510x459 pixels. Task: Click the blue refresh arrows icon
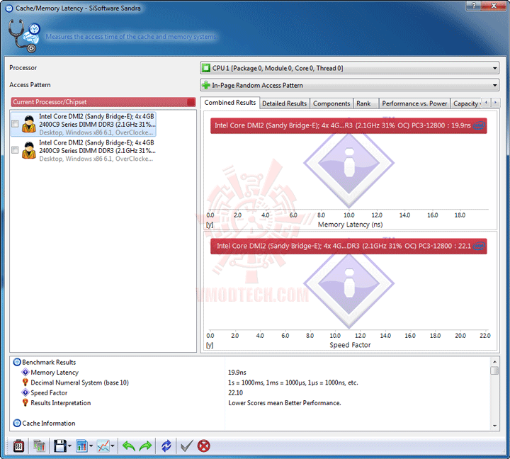pyautogui.click(x=166, y=446)
